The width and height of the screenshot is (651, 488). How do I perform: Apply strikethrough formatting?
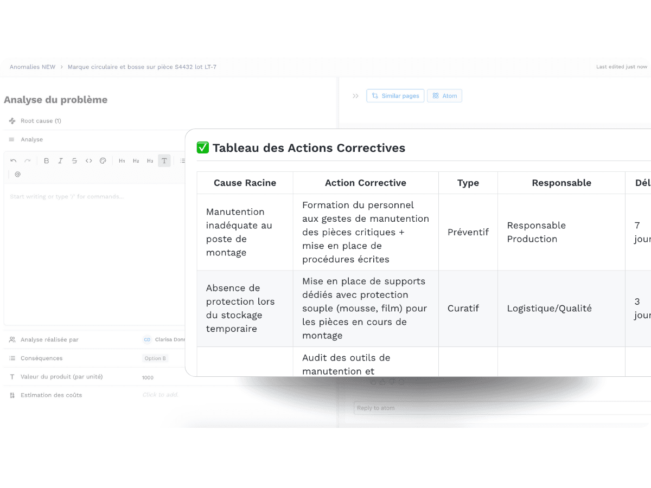(74, 160)
